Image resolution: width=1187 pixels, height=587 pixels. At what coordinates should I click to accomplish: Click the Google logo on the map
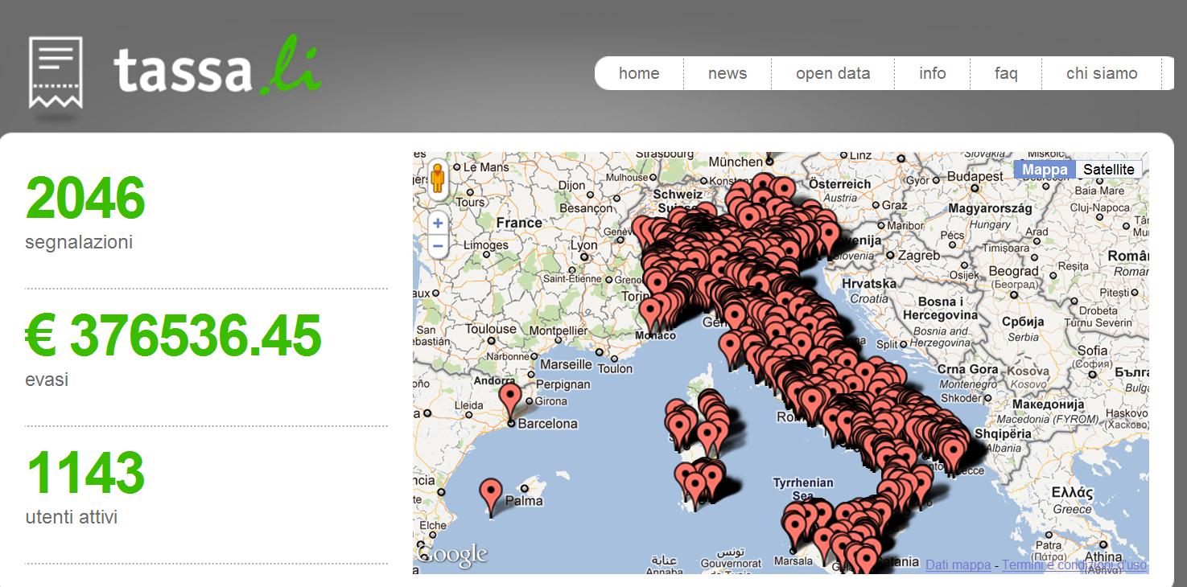pos(453,555)
